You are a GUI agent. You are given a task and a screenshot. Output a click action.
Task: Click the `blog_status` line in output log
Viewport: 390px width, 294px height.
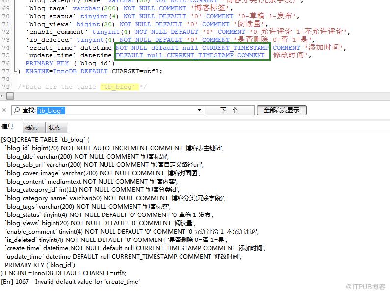(x=109, y=215)
